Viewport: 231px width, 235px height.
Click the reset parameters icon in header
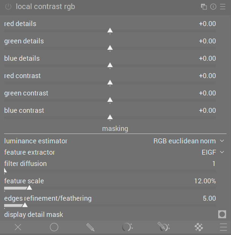[213, 7]
